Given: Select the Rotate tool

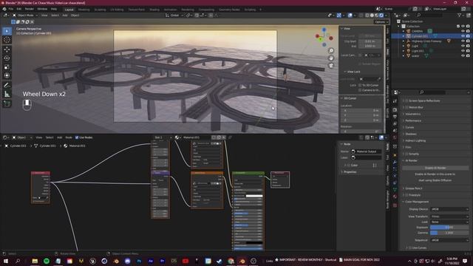Looking at the screenshot, I should 7,58.
